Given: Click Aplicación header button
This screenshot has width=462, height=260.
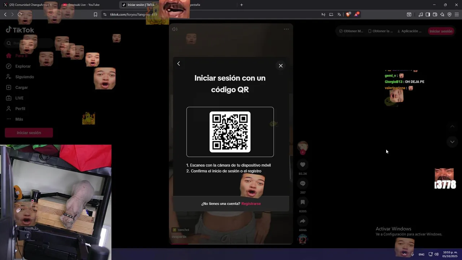Looking at the screenshot, I should click(409, 31).
